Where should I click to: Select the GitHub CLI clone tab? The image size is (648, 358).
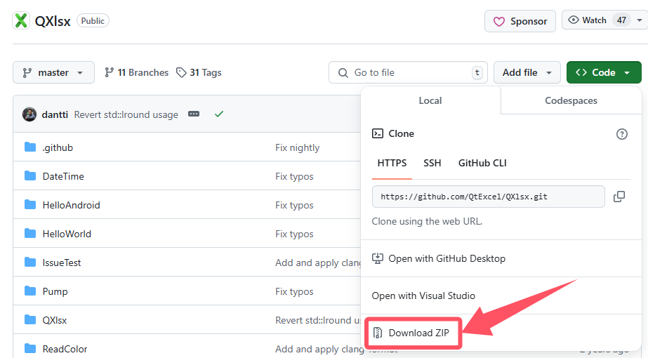click(482, 164)
